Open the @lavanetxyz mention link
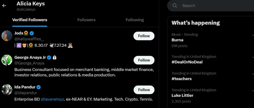 coord(52,99)
